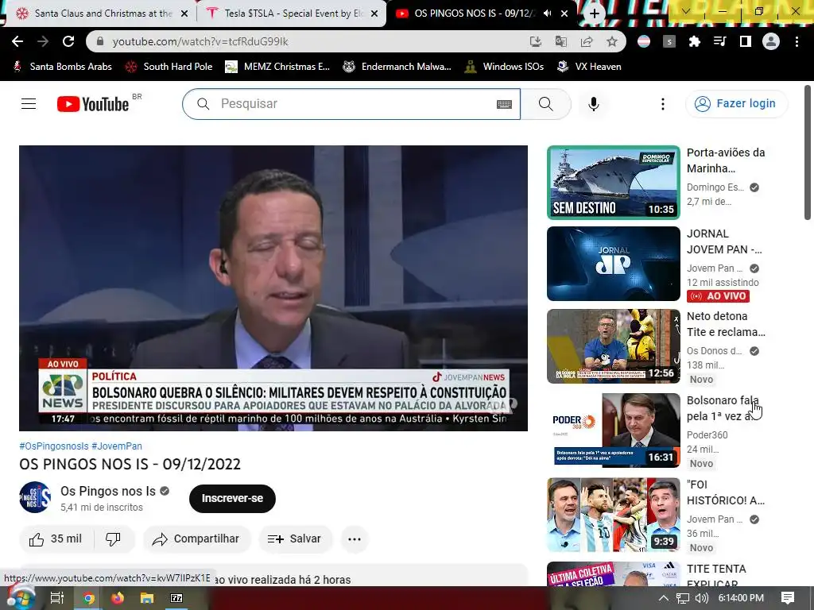Follow the #OsPingosnosIs hashtag
The width and height of the screenshot is (814, 610).
tap(54, 446)
